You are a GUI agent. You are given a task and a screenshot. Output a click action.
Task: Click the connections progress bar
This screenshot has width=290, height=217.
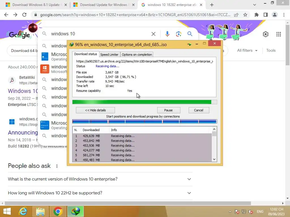pyautogui.click(x=145, y=121)
